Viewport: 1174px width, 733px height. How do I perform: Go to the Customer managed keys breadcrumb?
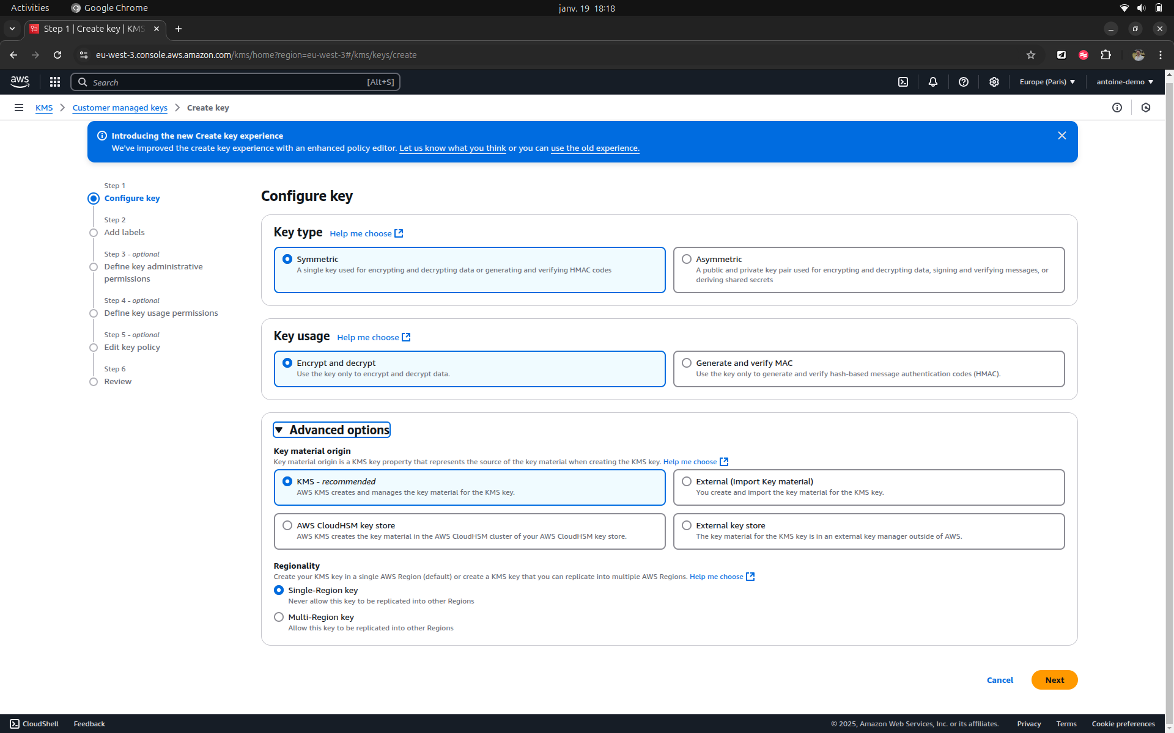point(120,108)
